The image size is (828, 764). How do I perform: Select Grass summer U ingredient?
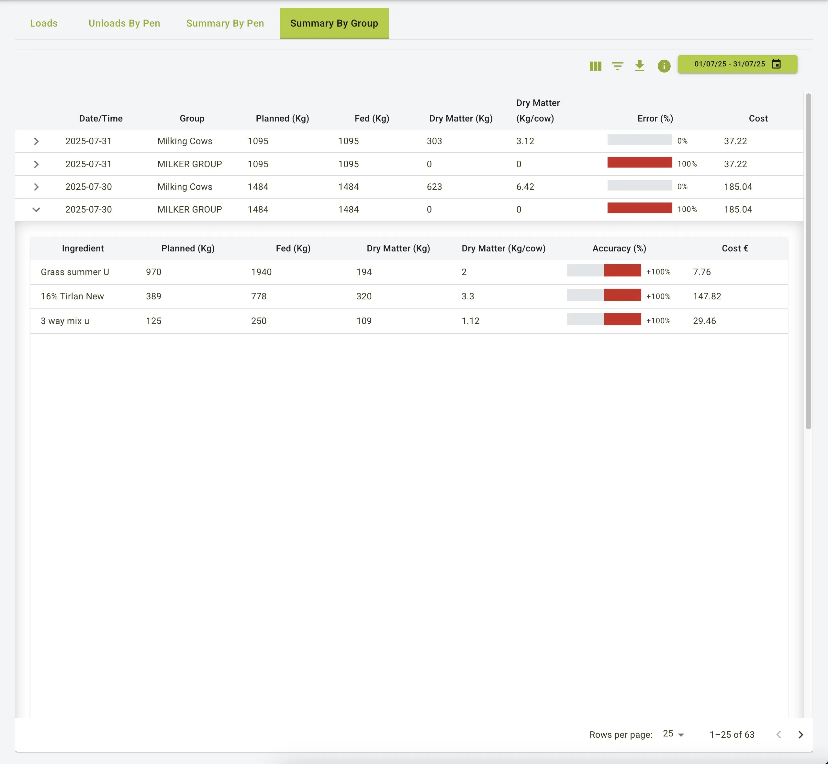click(x=75, y=272)
